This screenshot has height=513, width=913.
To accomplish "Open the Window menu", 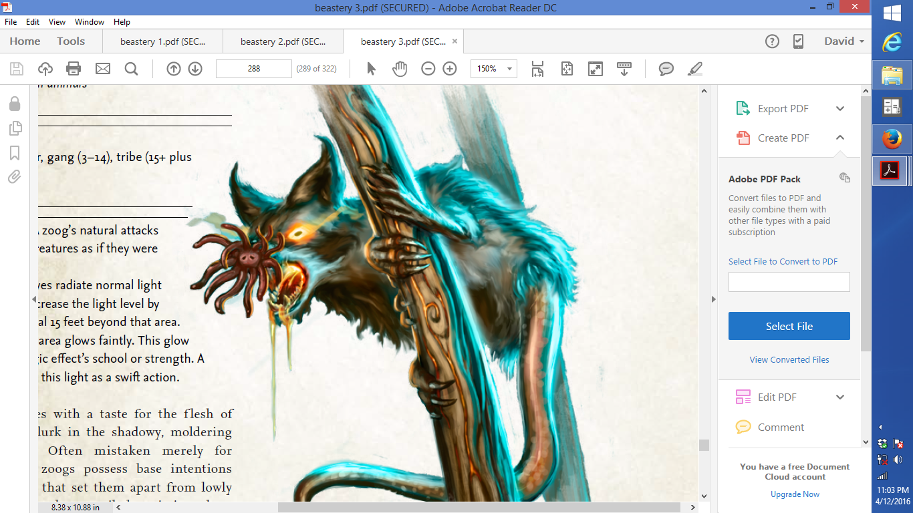I will [89, 22].
